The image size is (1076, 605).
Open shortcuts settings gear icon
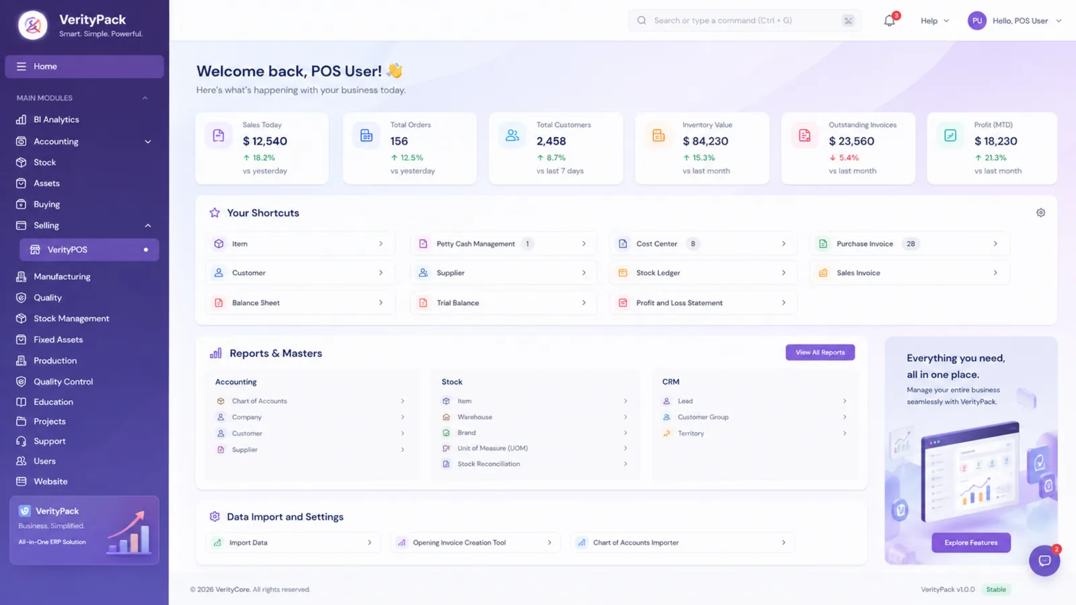[1040, 212]
